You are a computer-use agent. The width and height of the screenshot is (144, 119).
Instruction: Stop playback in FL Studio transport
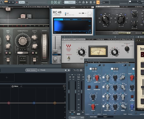coord(13,2)
